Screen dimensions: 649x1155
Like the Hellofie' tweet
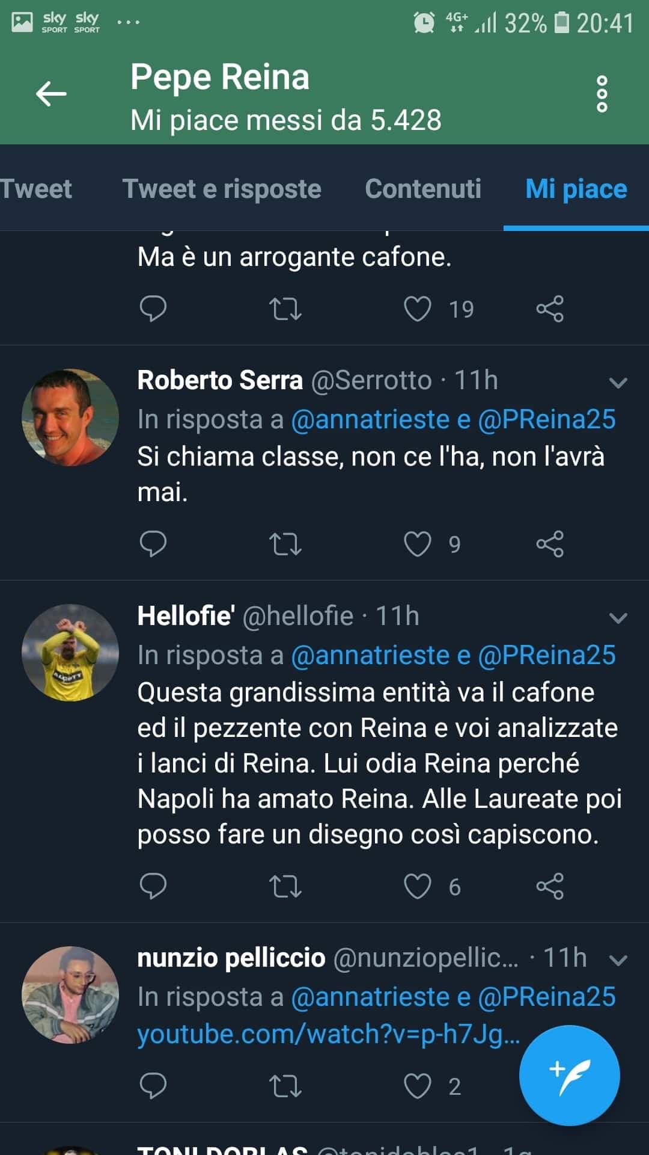tap(418, 886)
